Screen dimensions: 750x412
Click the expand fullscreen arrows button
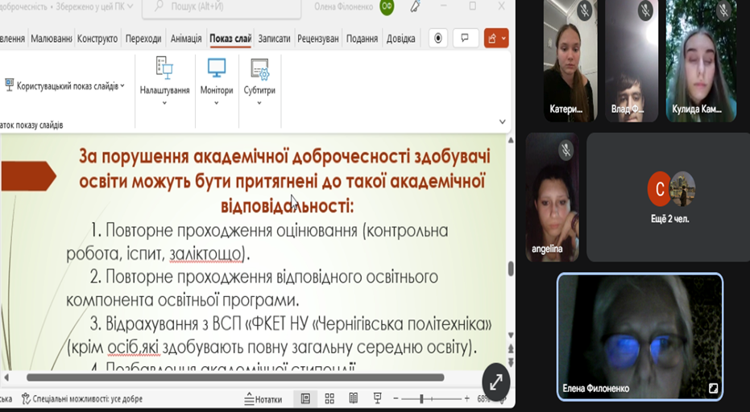tap(495, 382)
